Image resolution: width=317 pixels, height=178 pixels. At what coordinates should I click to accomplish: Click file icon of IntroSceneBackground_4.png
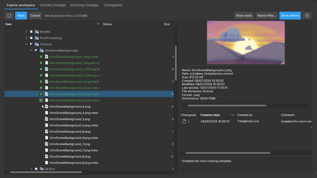click(47, 107)
